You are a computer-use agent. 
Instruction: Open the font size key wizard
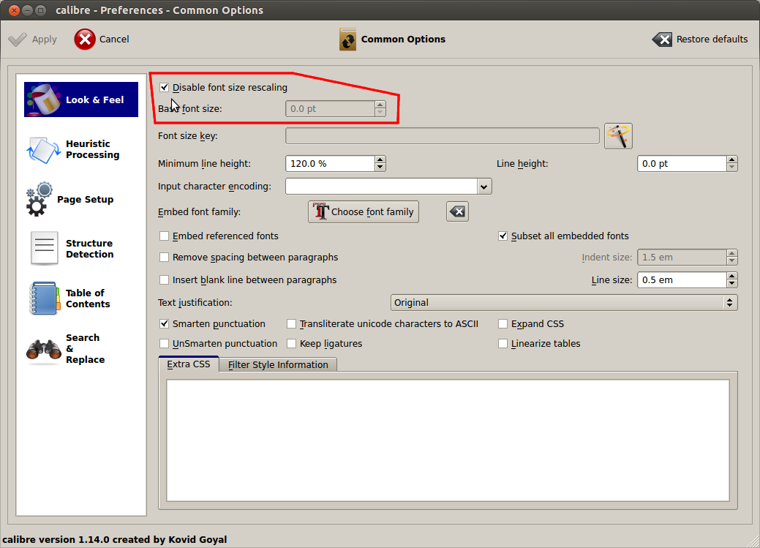click(x=618, y=136)
